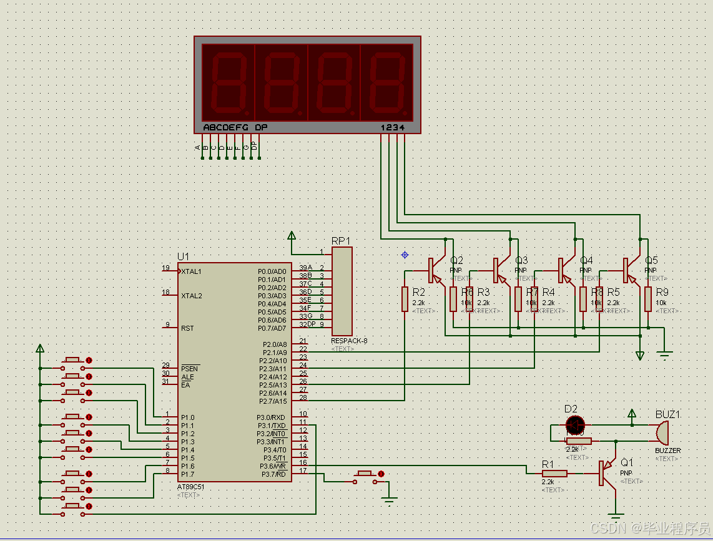Viewport: 713px width, 541px height.
Task: Toggle red latch dot of P1.5 push button
Action: [x=89, y=450]
